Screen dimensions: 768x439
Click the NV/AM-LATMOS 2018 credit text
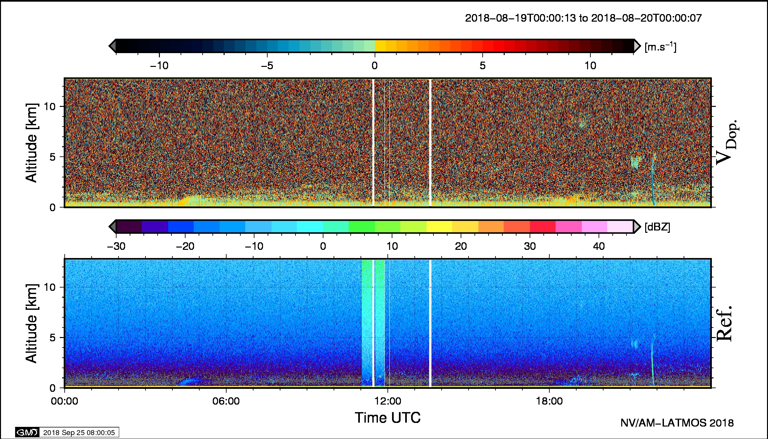pyautogui.click(x=677, y=423)
